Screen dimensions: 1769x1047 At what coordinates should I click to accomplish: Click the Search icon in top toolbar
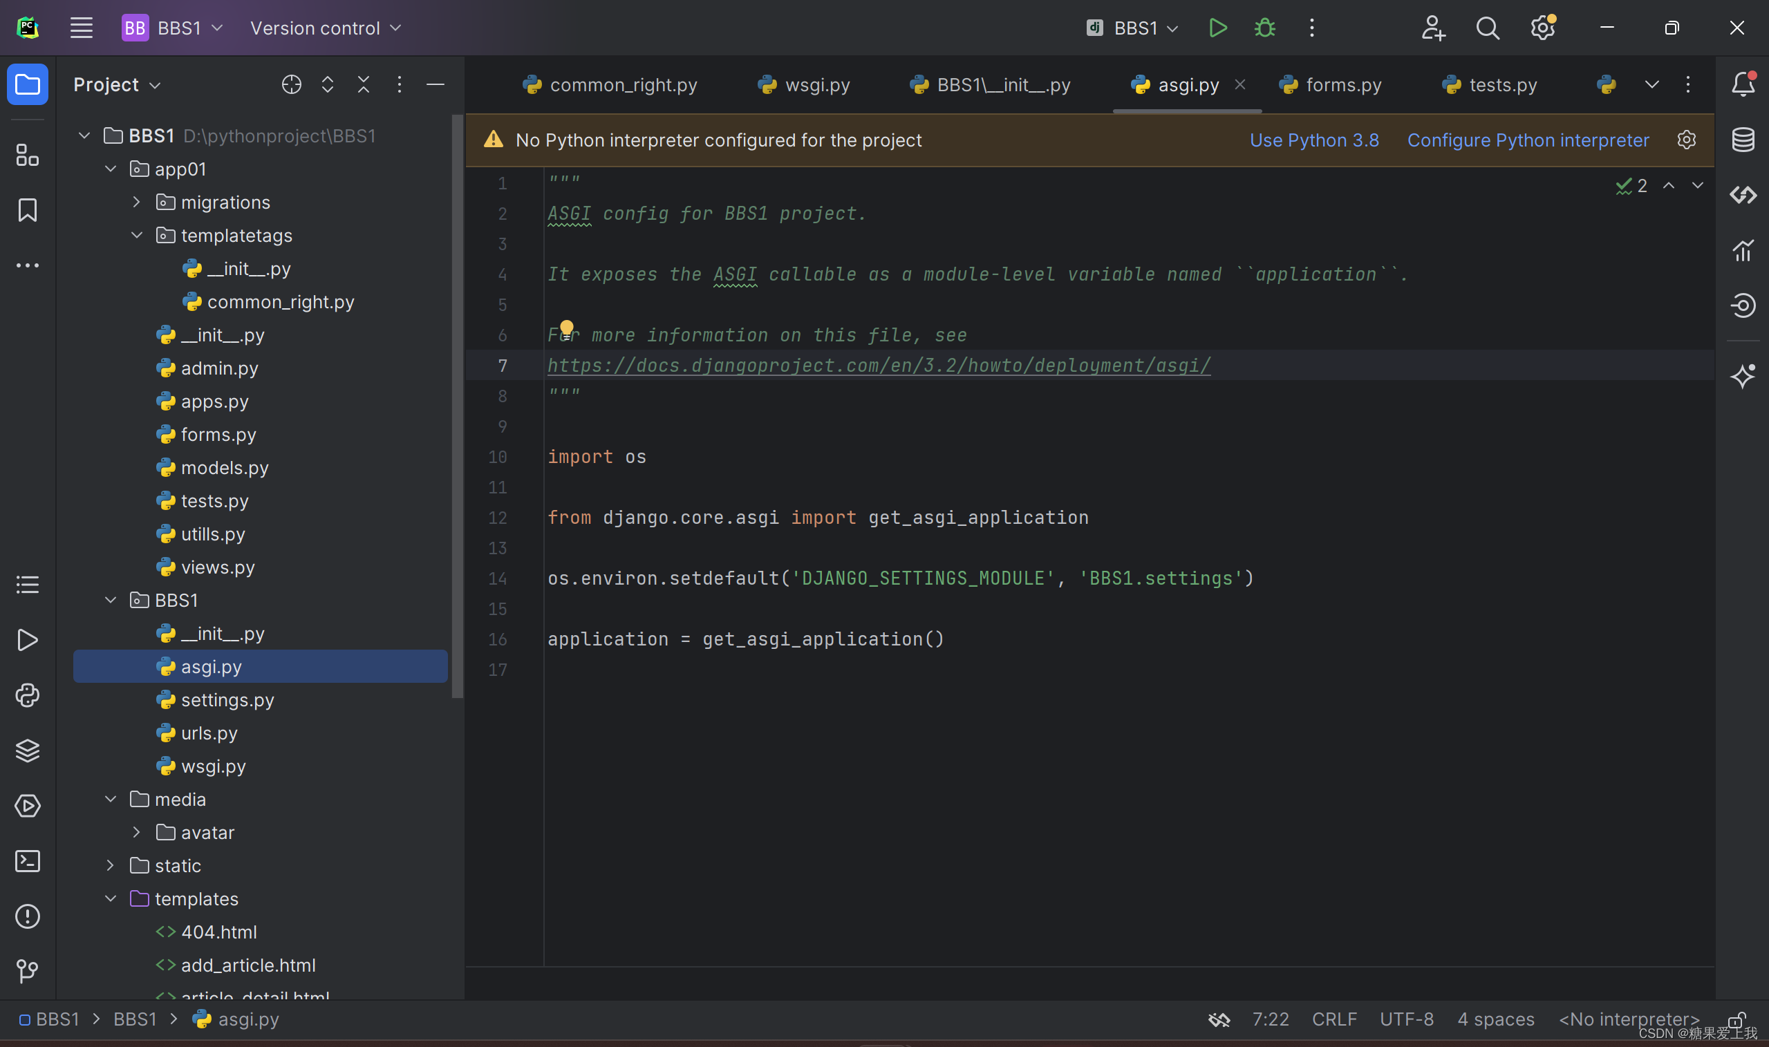point(1487,28)
